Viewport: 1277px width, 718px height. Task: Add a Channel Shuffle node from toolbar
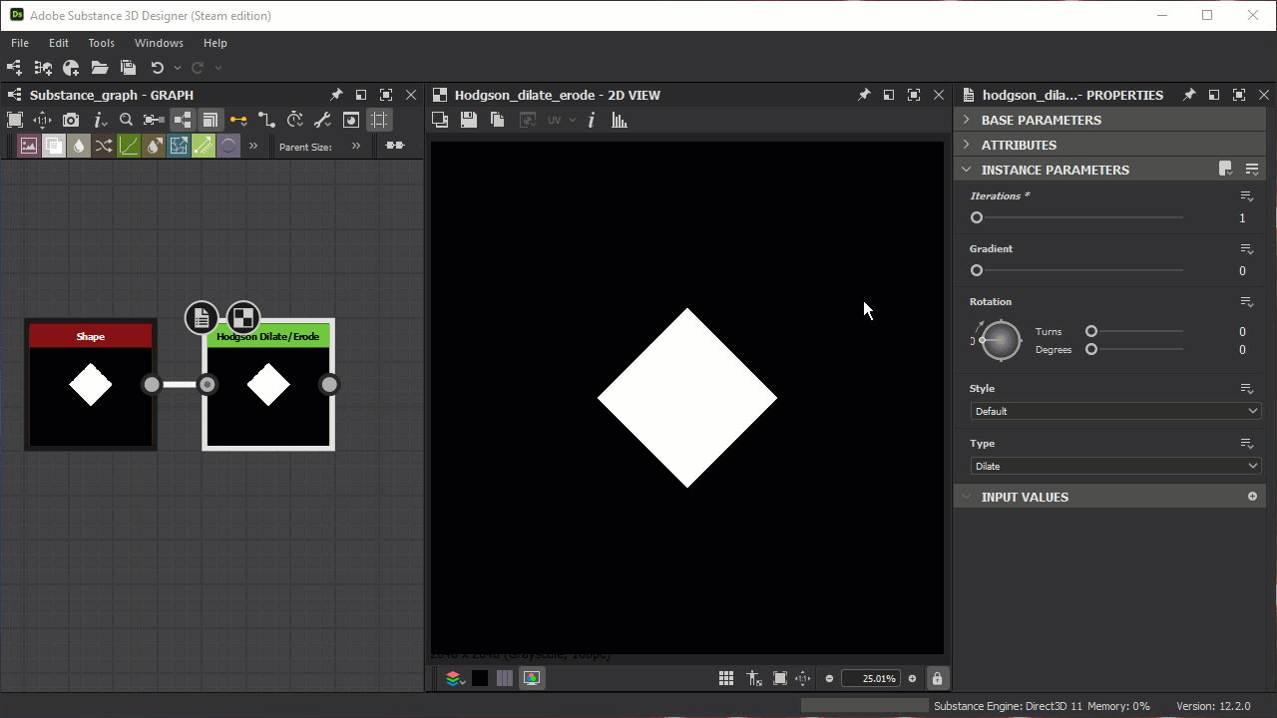click(104, 146)
